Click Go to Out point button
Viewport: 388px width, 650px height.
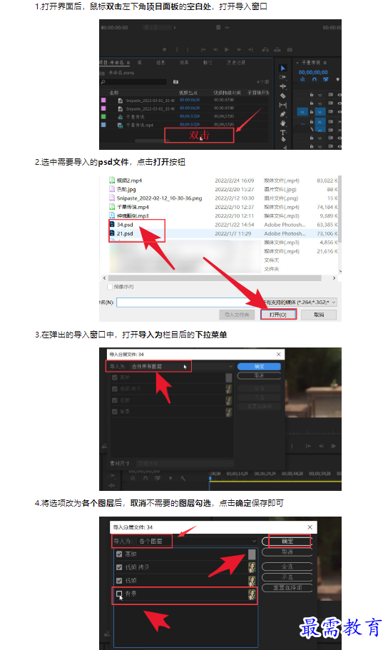click(250, 49)
